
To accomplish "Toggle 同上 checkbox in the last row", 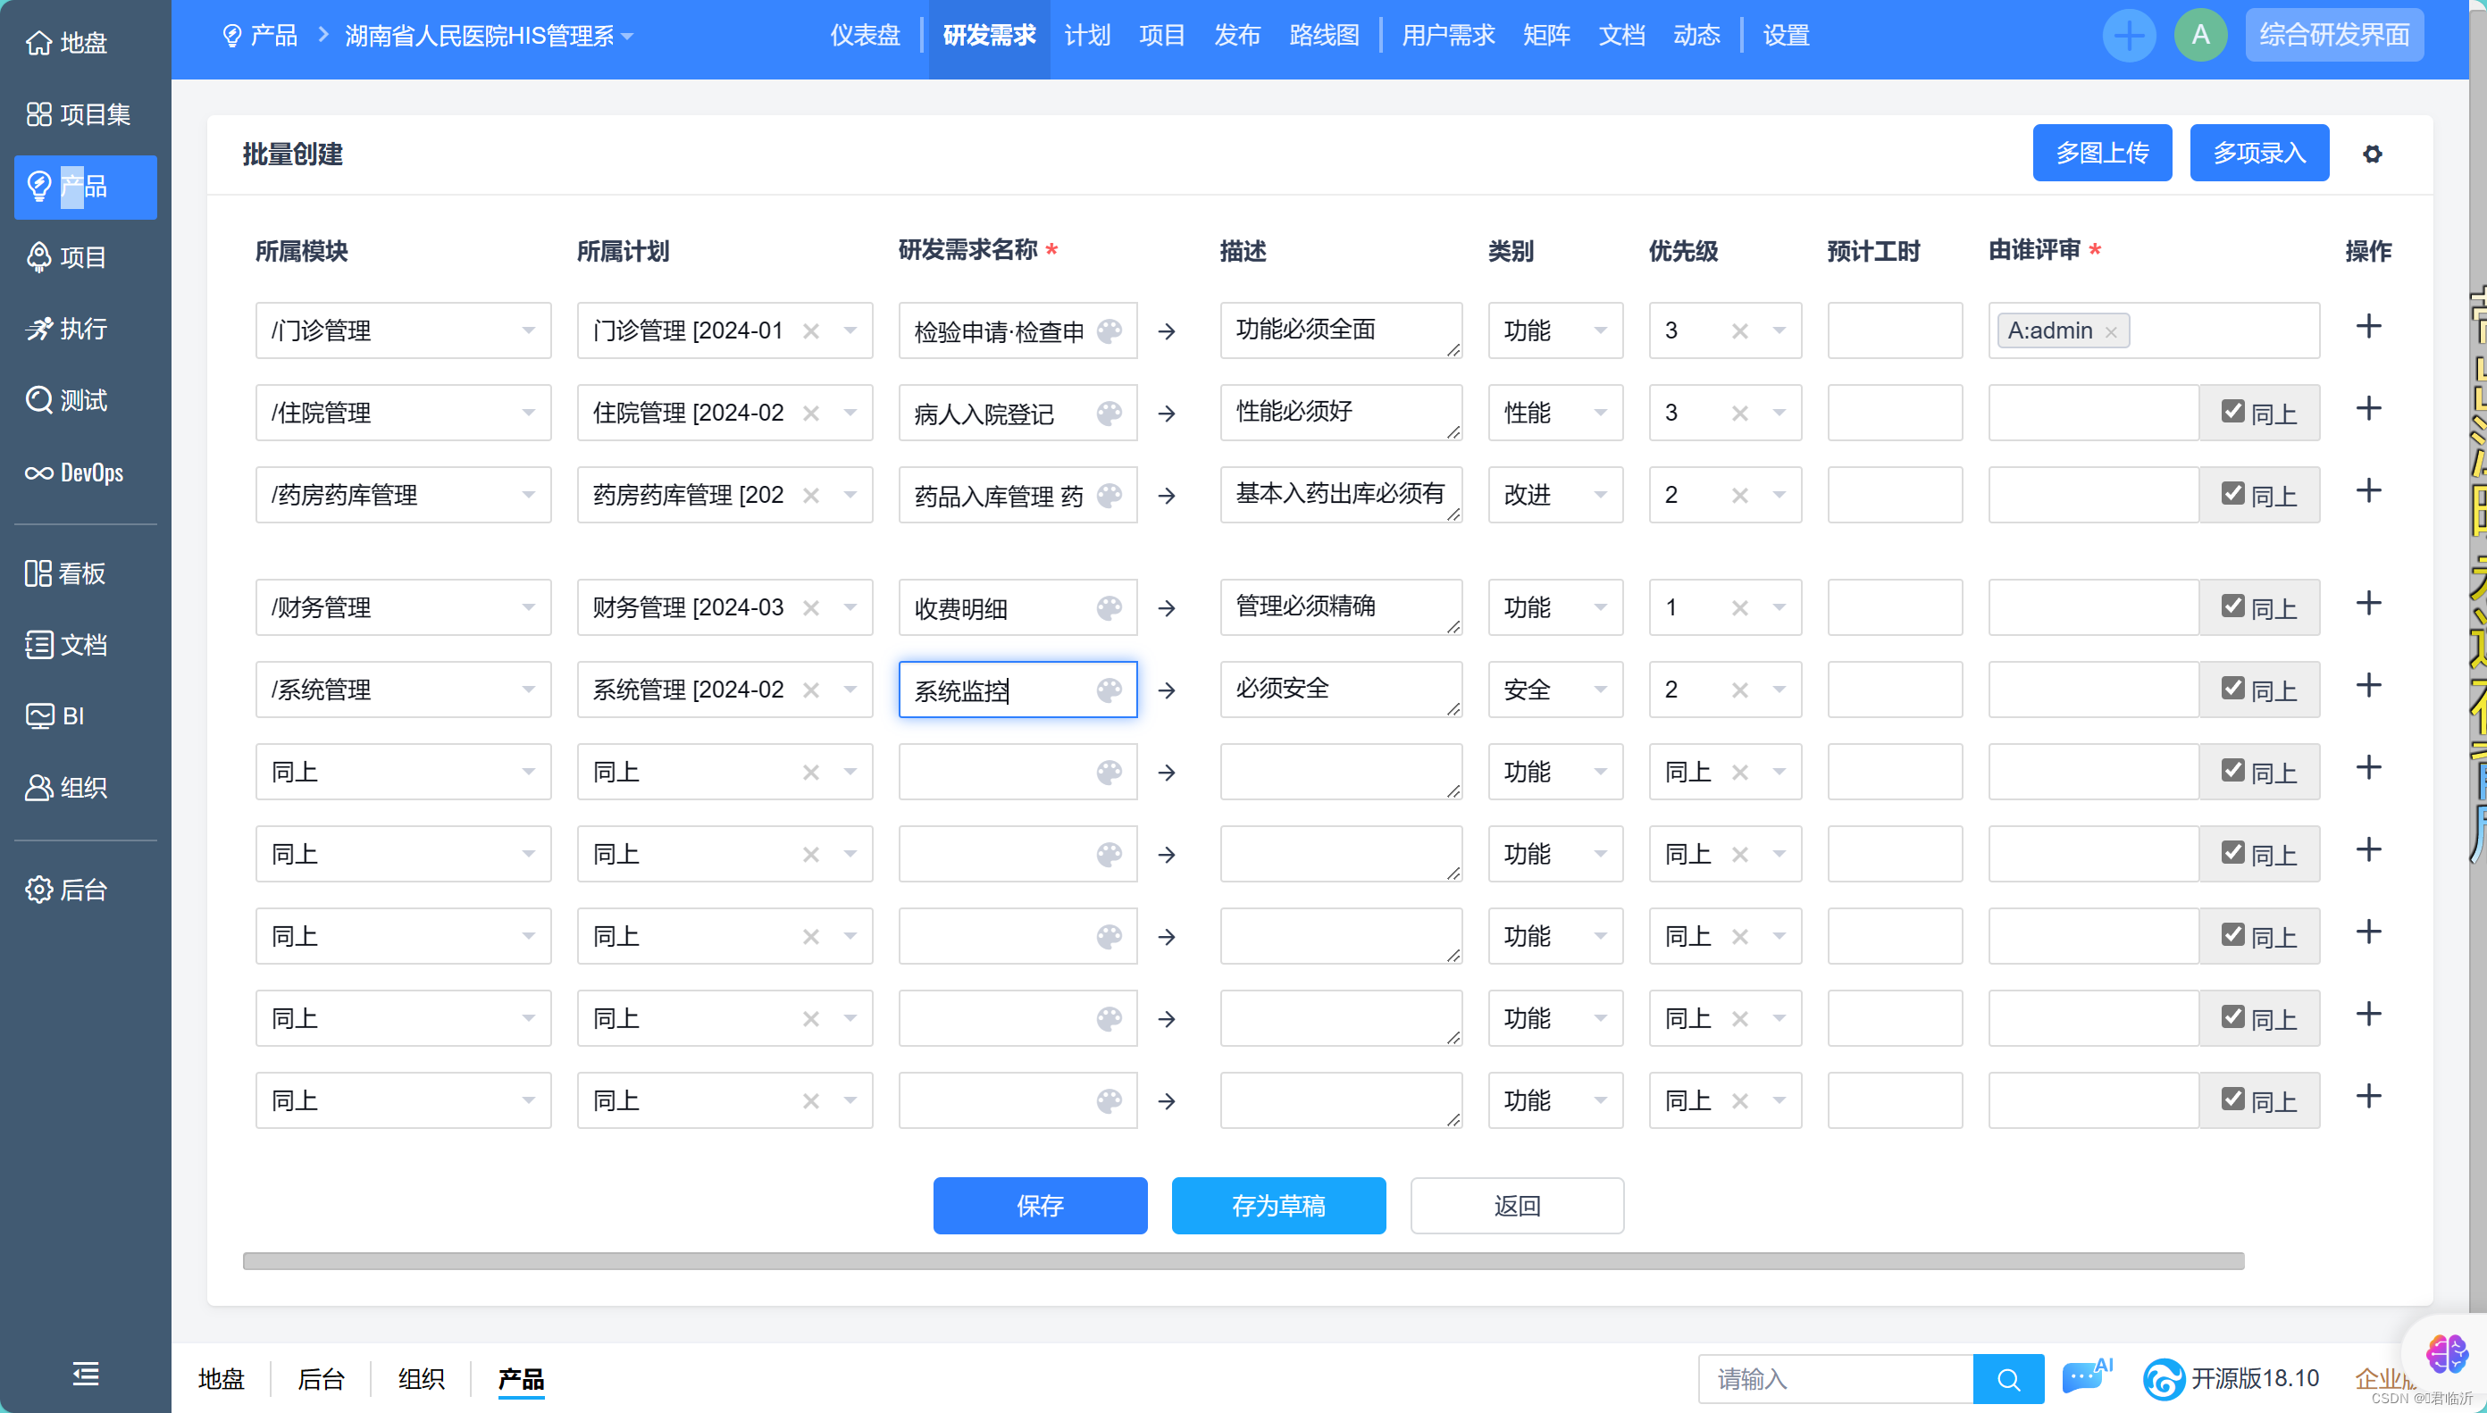I will tap(2232, 1099).
